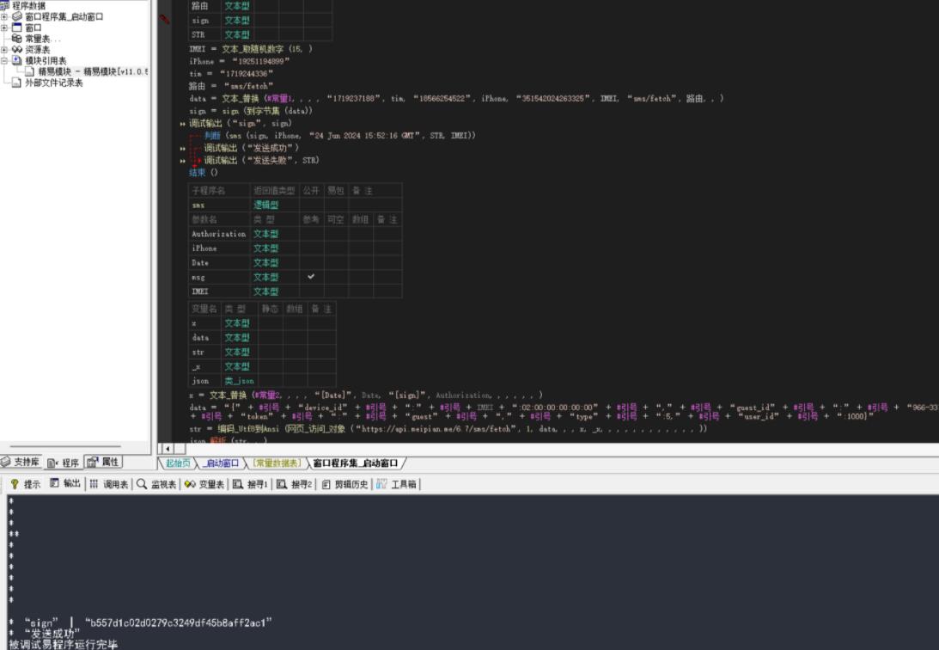
Task: Click the _x variable name cell
Action: (x=204, y=366)
